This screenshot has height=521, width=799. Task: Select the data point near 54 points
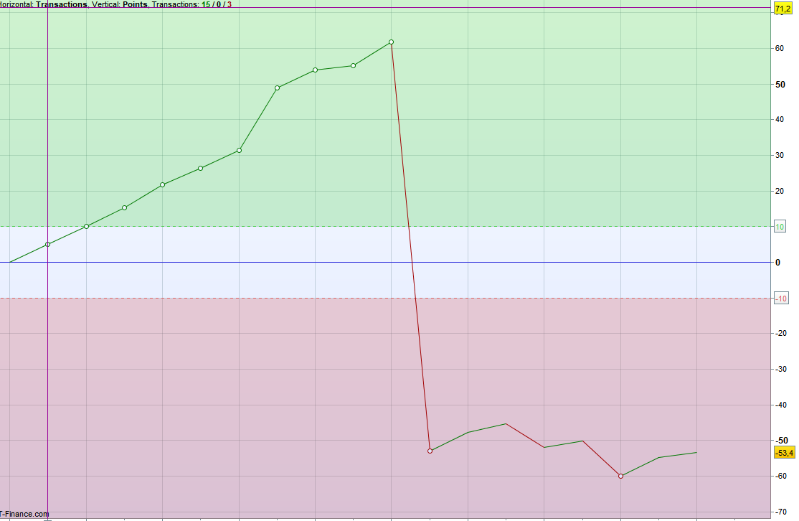click(316, 70)
